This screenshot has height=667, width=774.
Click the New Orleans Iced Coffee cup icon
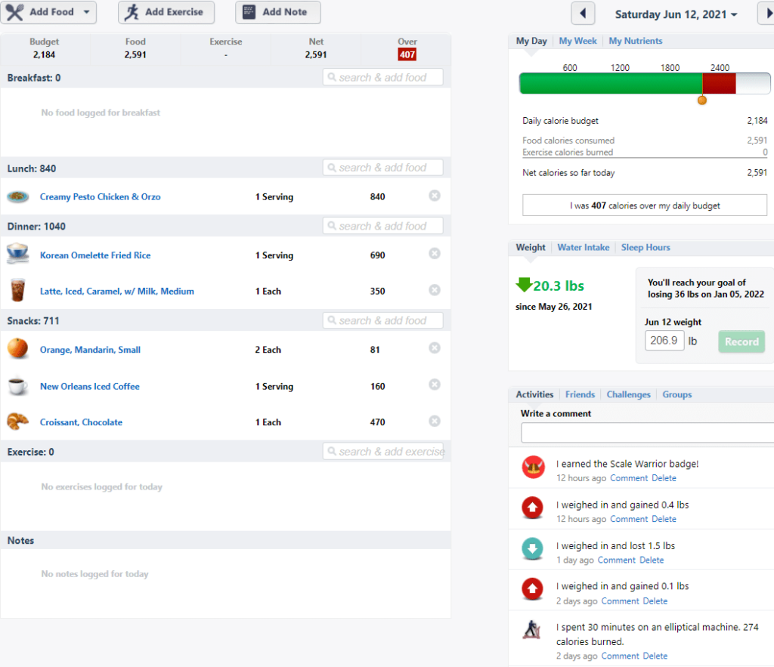18,385
